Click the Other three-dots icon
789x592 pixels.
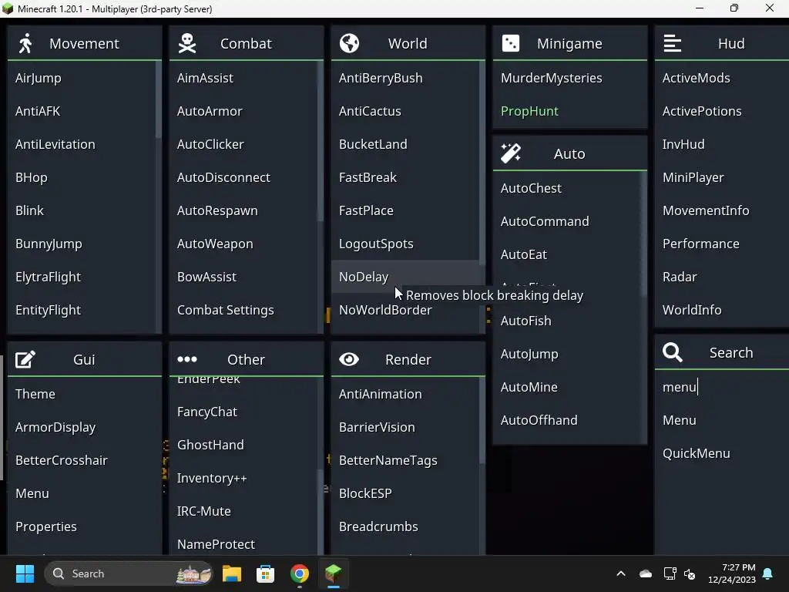click(187, 359)
